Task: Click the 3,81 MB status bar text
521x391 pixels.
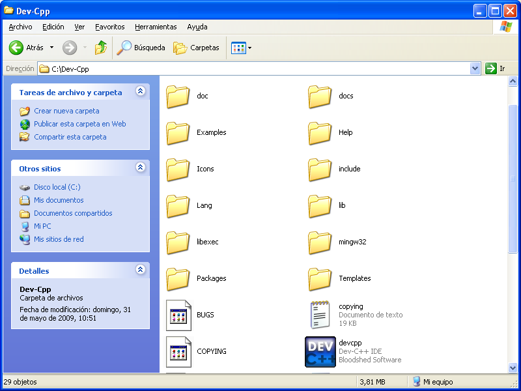Action: (x=372, y=382)
